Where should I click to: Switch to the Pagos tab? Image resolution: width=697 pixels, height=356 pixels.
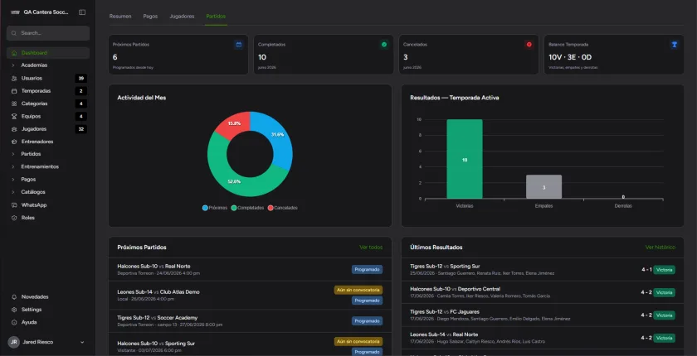pos(150,17)
